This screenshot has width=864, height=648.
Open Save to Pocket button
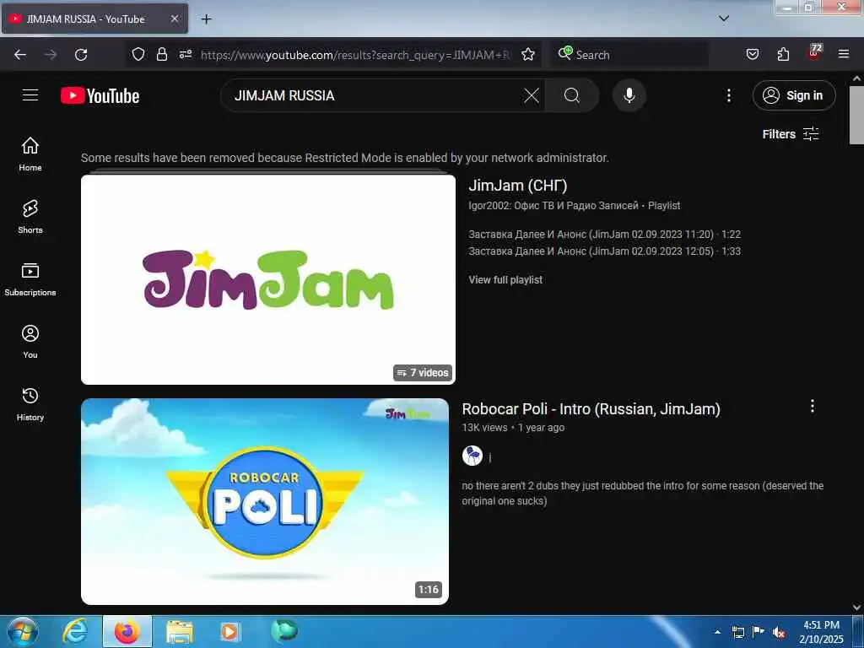coord(752,54)
